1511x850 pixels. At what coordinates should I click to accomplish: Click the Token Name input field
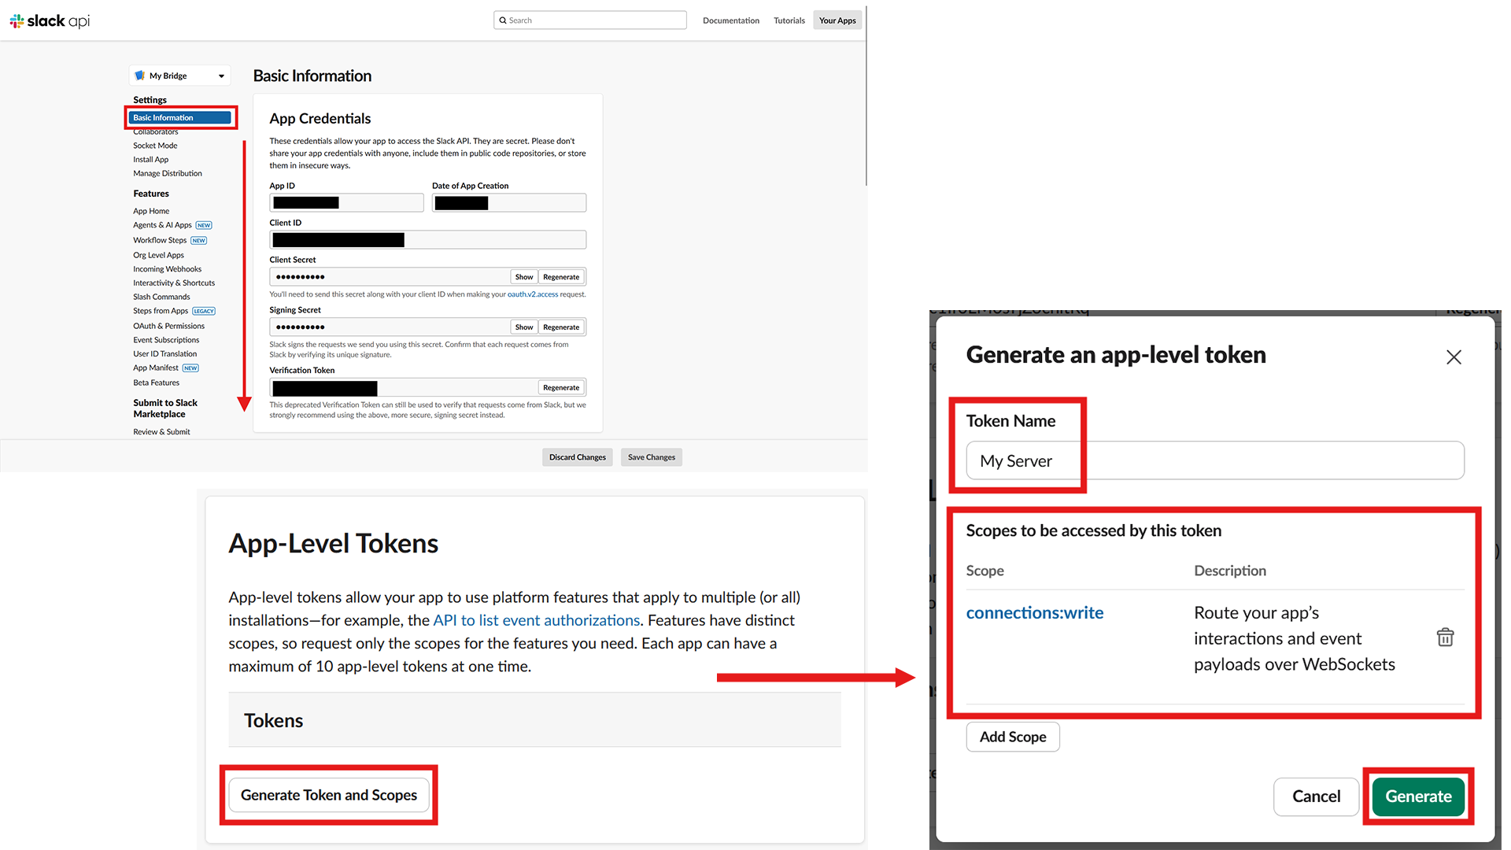pyautogui.click(x=1215, y=460)
